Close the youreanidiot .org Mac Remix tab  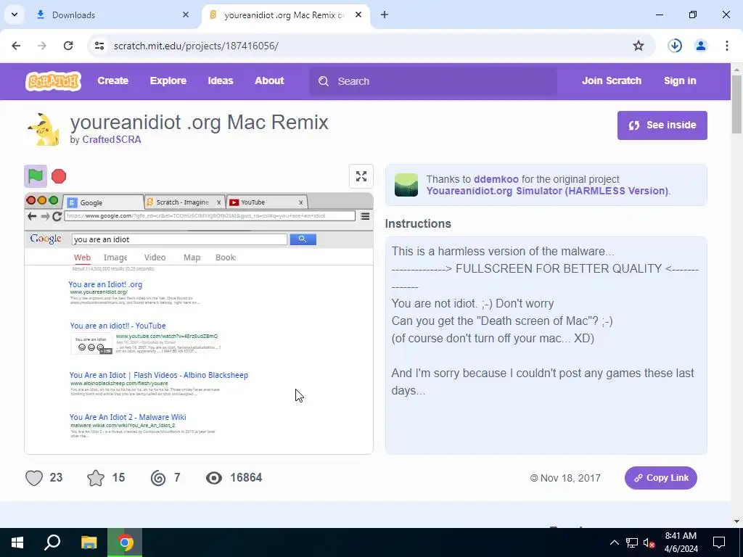click(x=358, y=15)
